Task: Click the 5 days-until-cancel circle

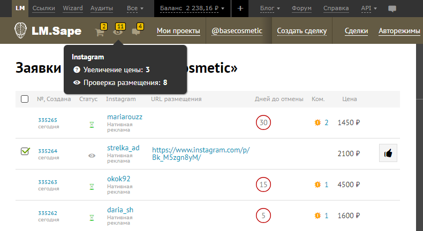Action: coord(263,215)
